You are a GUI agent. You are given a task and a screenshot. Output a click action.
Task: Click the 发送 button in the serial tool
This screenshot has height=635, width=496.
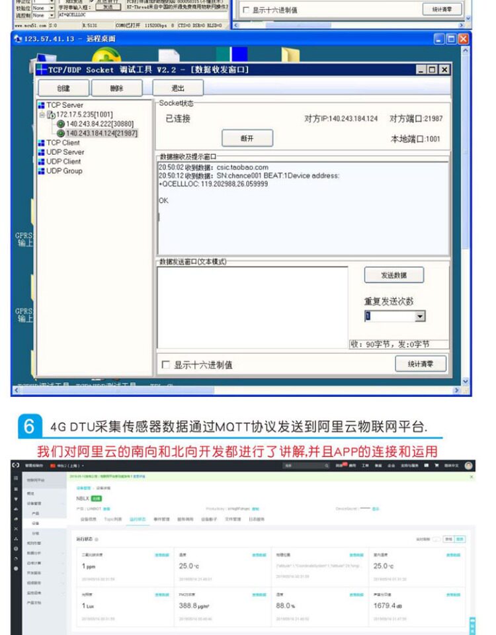pos(108,7)
